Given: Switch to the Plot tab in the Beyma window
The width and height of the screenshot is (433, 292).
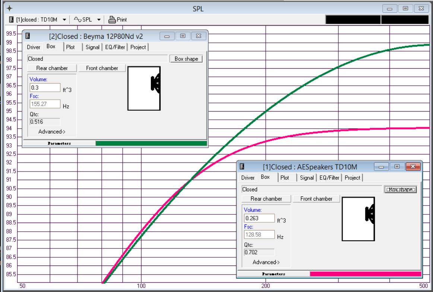Looking at the screenshot, I should pos(70,47).
